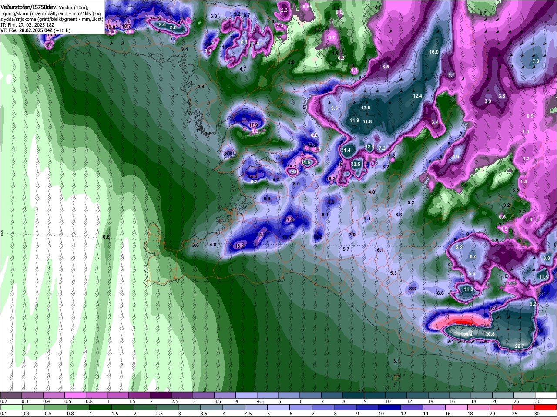
Task: Click the dark teal 8 snow legend swatch
Action: pos(353,395)
